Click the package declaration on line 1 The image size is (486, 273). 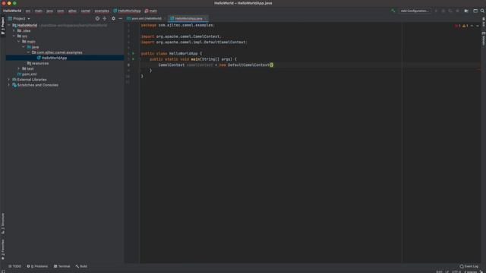[177, 25]
